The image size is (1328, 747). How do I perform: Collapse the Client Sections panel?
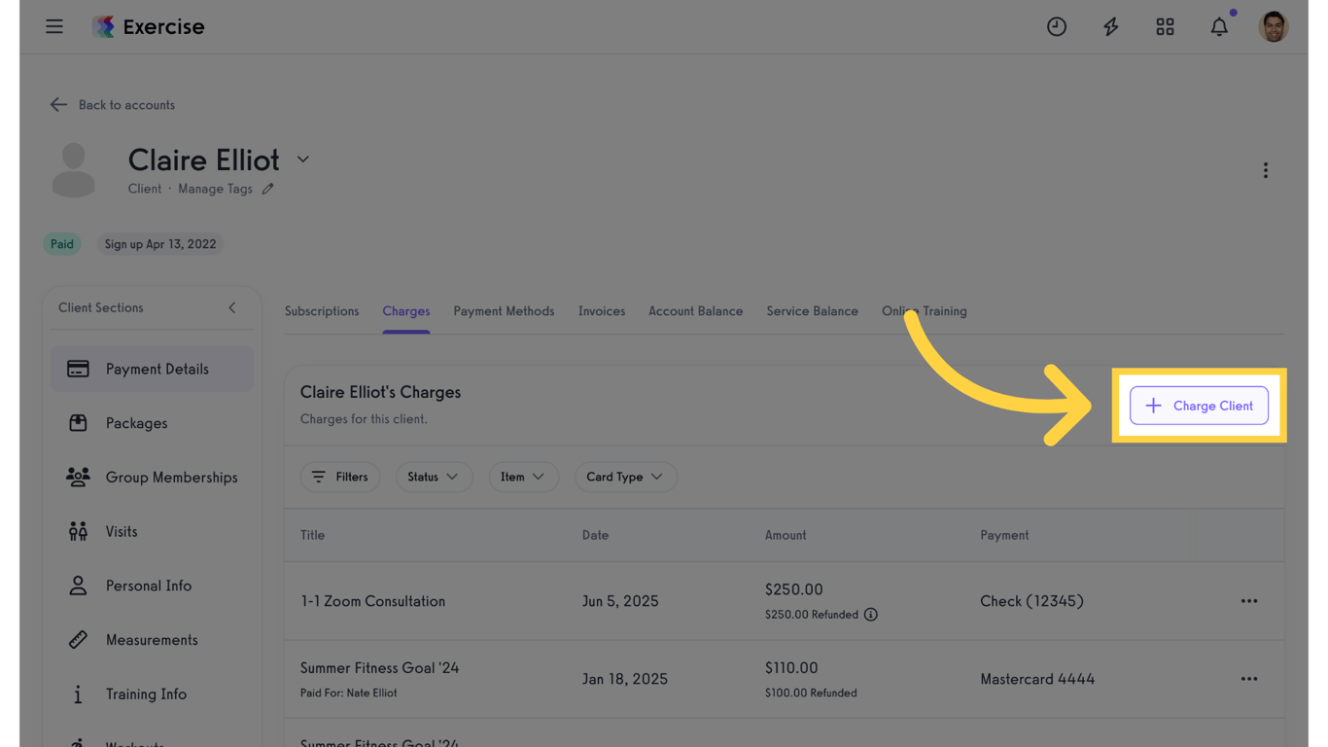232,306
